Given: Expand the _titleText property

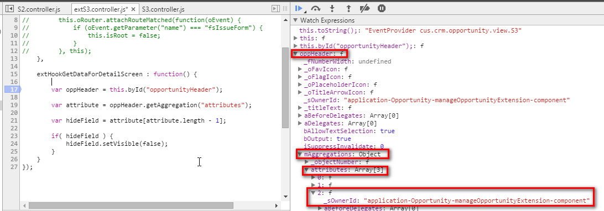Looking at the screenshot, I should pos(300,108).
